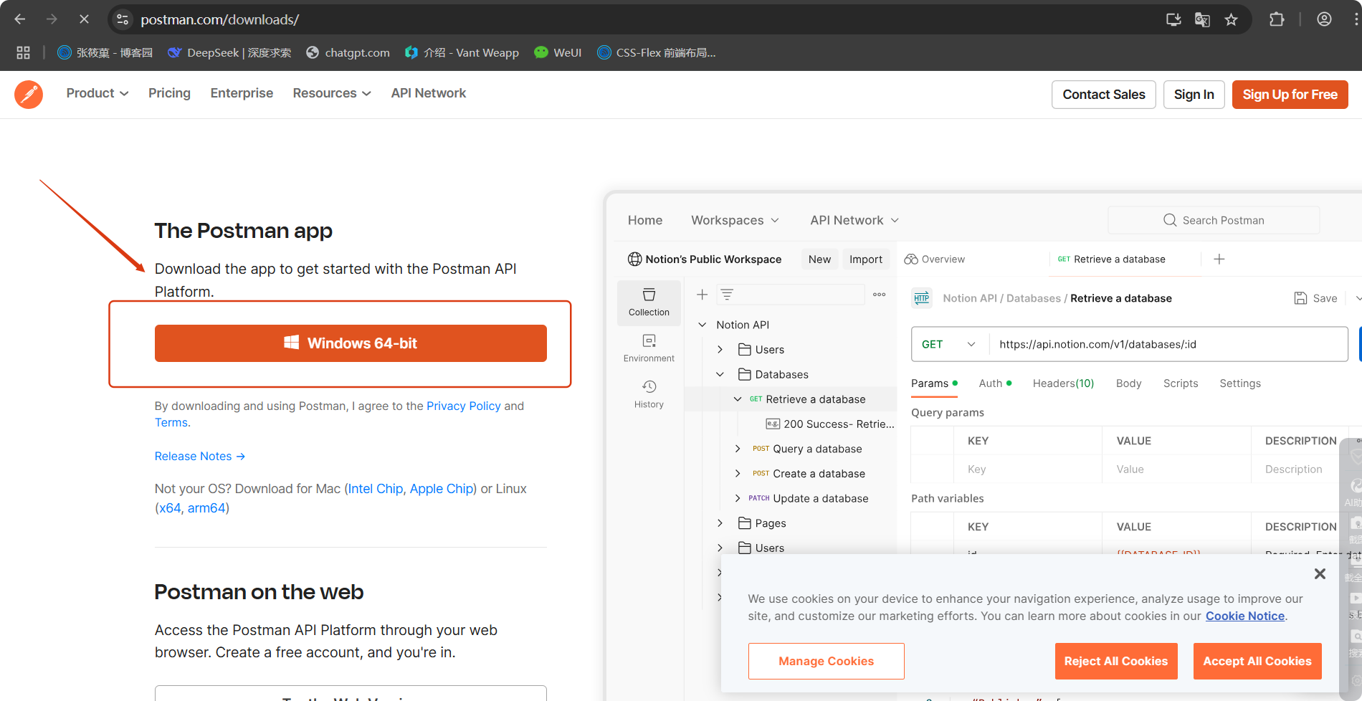Open a new request tab with plus

point(1219,259)
